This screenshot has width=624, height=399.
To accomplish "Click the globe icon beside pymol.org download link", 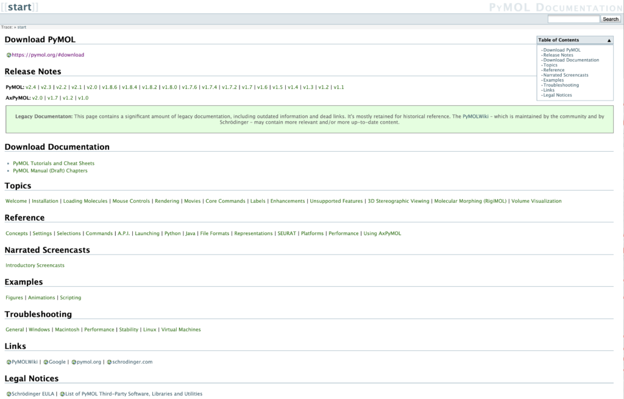I will (9, 55).
